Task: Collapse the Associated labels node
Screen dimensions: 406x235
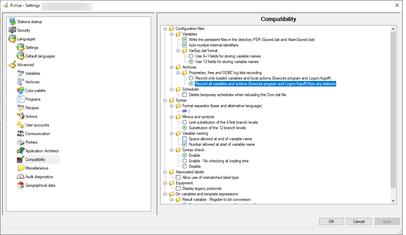Action: pyautogui.click(x=165, y=172)
